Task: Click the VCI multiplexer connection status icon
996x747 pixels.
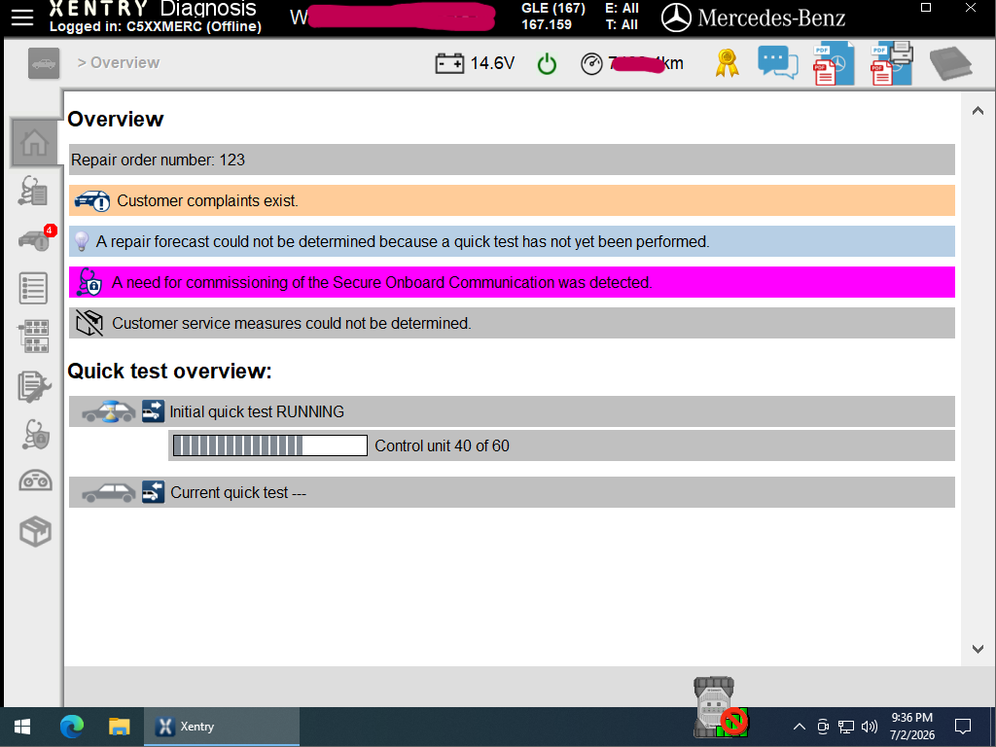Action: 719,707
